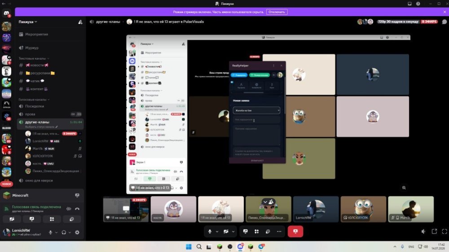Open the Activities rocket icon in call controls
The height and width of the screenshot is (252, 449).
[256, 231]
